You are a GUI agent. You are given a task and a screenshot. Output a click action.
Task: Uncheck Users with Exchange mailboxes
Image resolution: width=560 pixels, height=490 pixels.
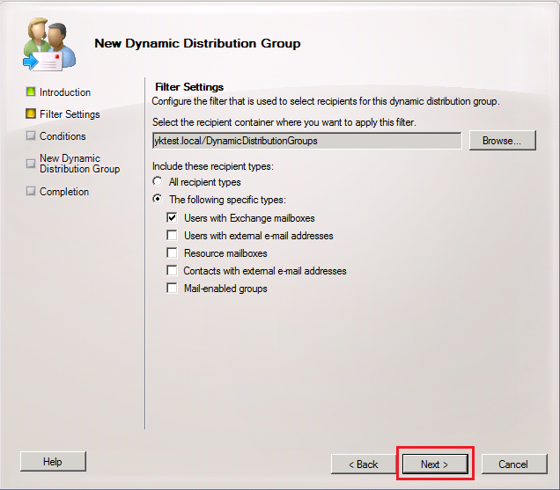tap(172, 217)
